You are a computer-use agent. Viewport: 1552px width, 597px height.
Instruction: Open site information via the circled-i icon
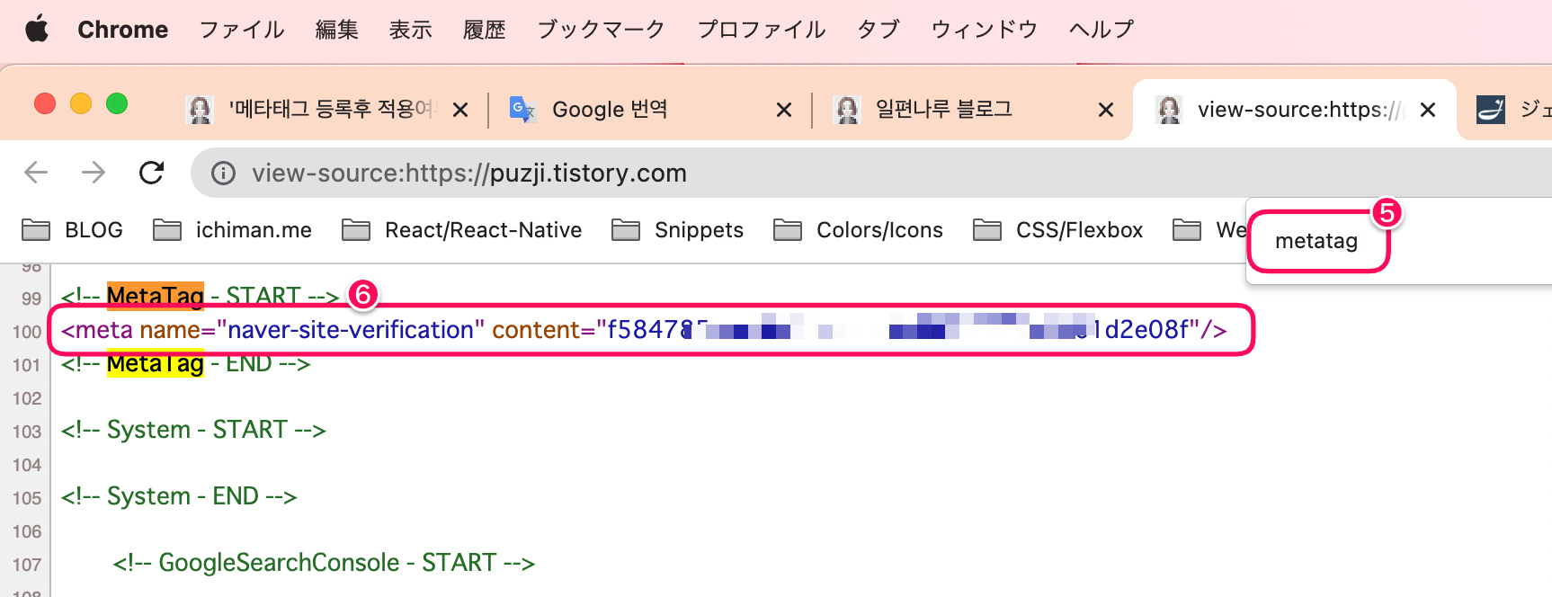[222, 174]
